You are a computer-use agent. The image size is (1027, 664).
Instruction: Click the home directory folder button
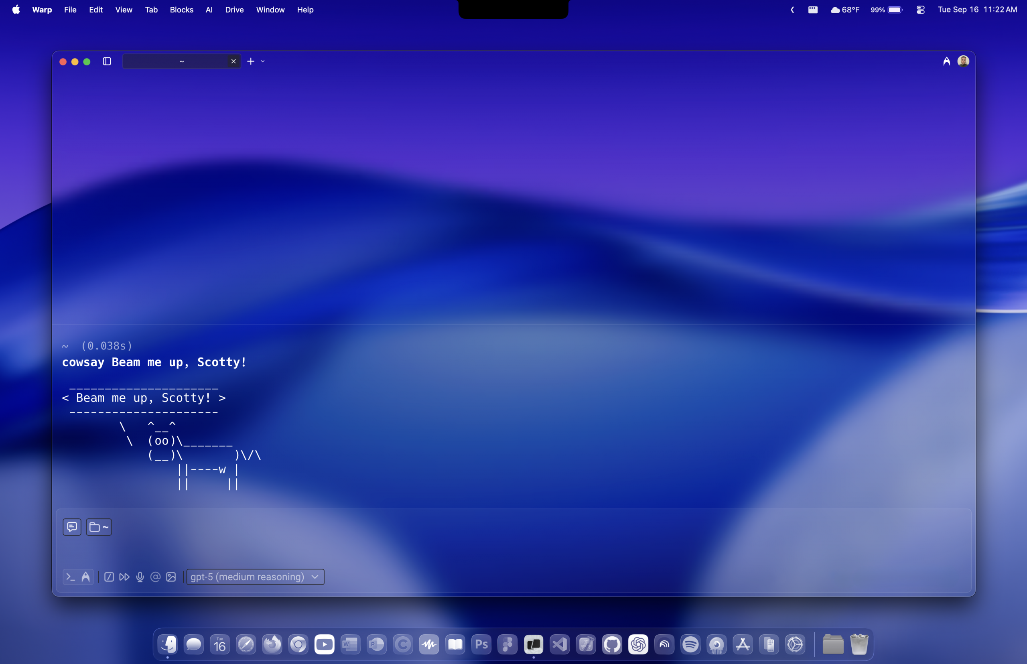[x=98, y=526]
